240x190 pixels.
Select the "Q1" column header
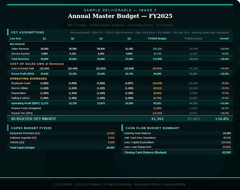tap(44, 39)
